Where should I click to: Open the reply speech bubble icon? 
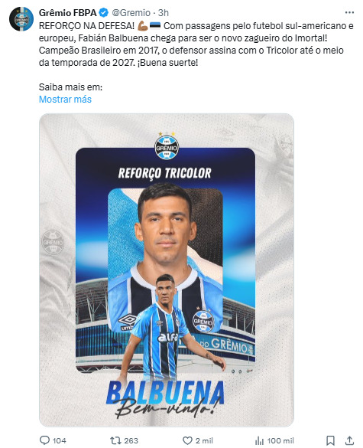tap(44, 440)
